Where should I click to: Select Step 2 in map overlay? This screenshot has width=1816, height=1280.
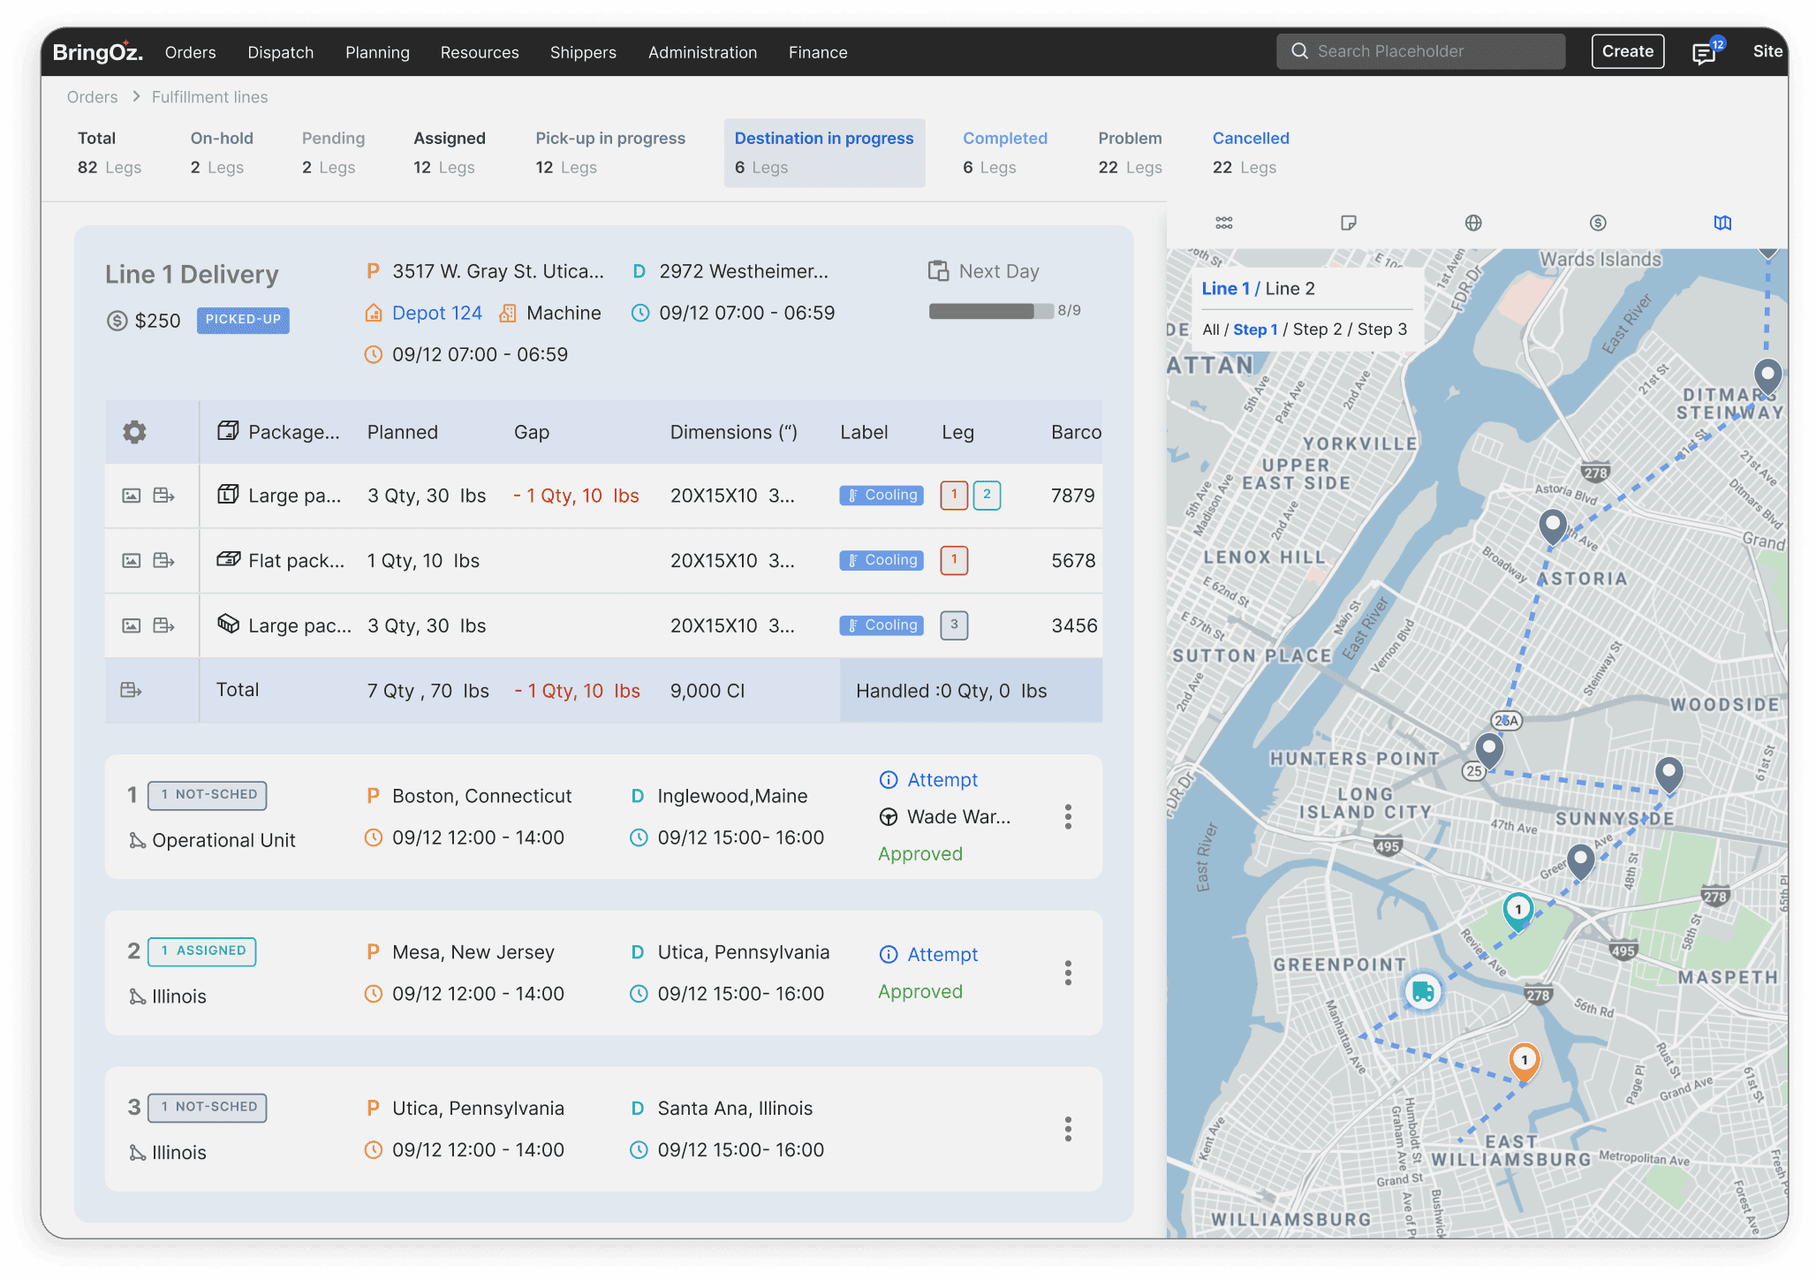click(x=1317, y=329)
